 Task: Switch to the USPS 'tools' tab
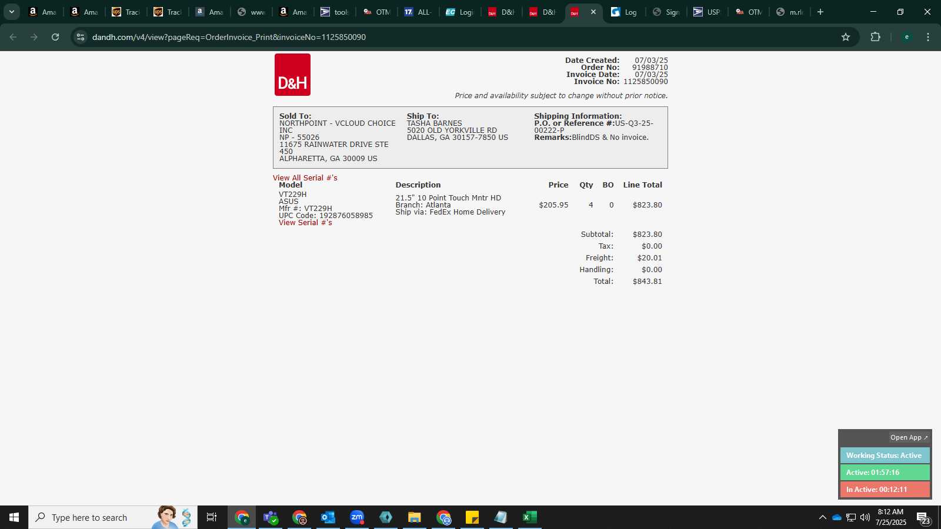pos(335,12)
